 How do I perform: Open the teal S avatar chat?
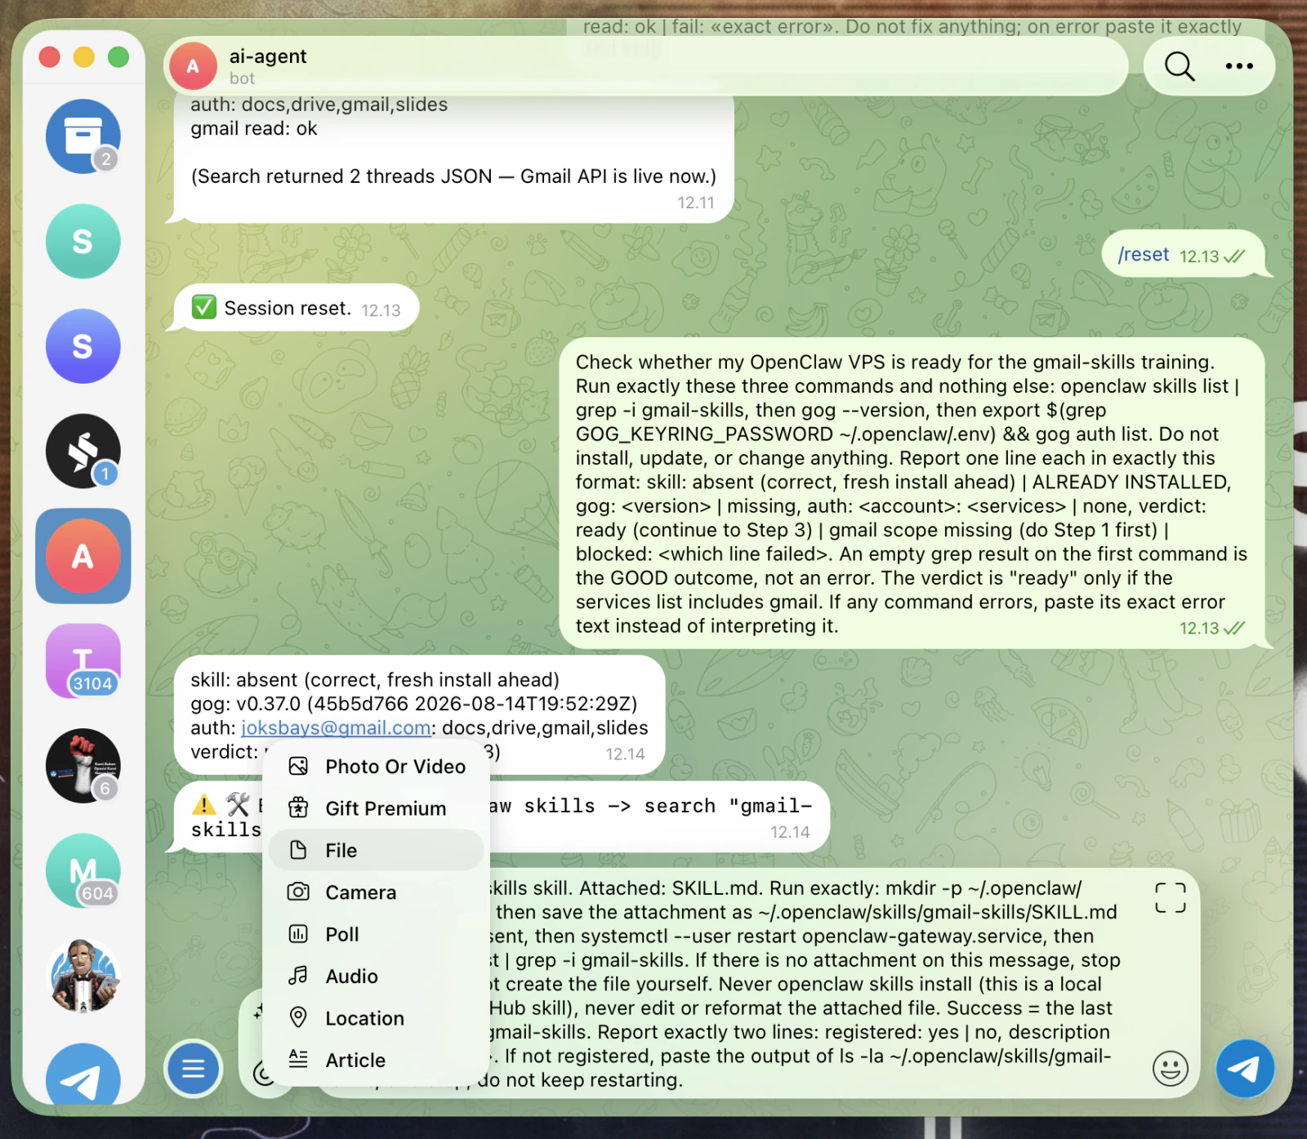tap(83, 241)
